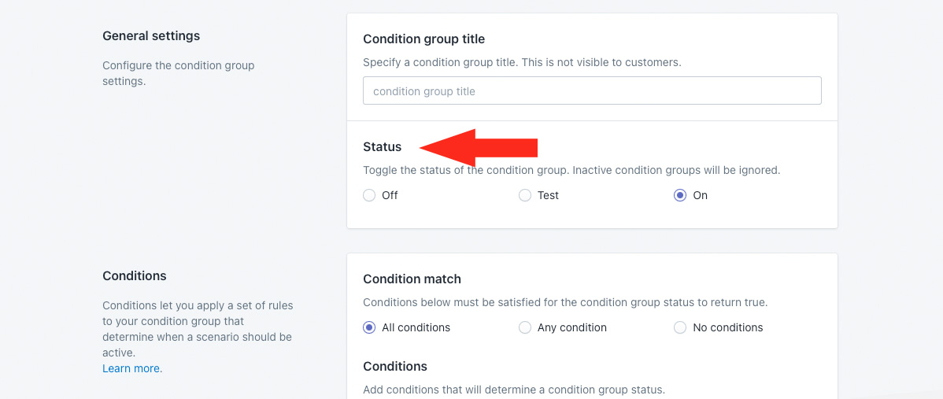Viewport: 943px width, 399px height.
Task: Click the left-column "Conditions" section heading
Action: 135,276
